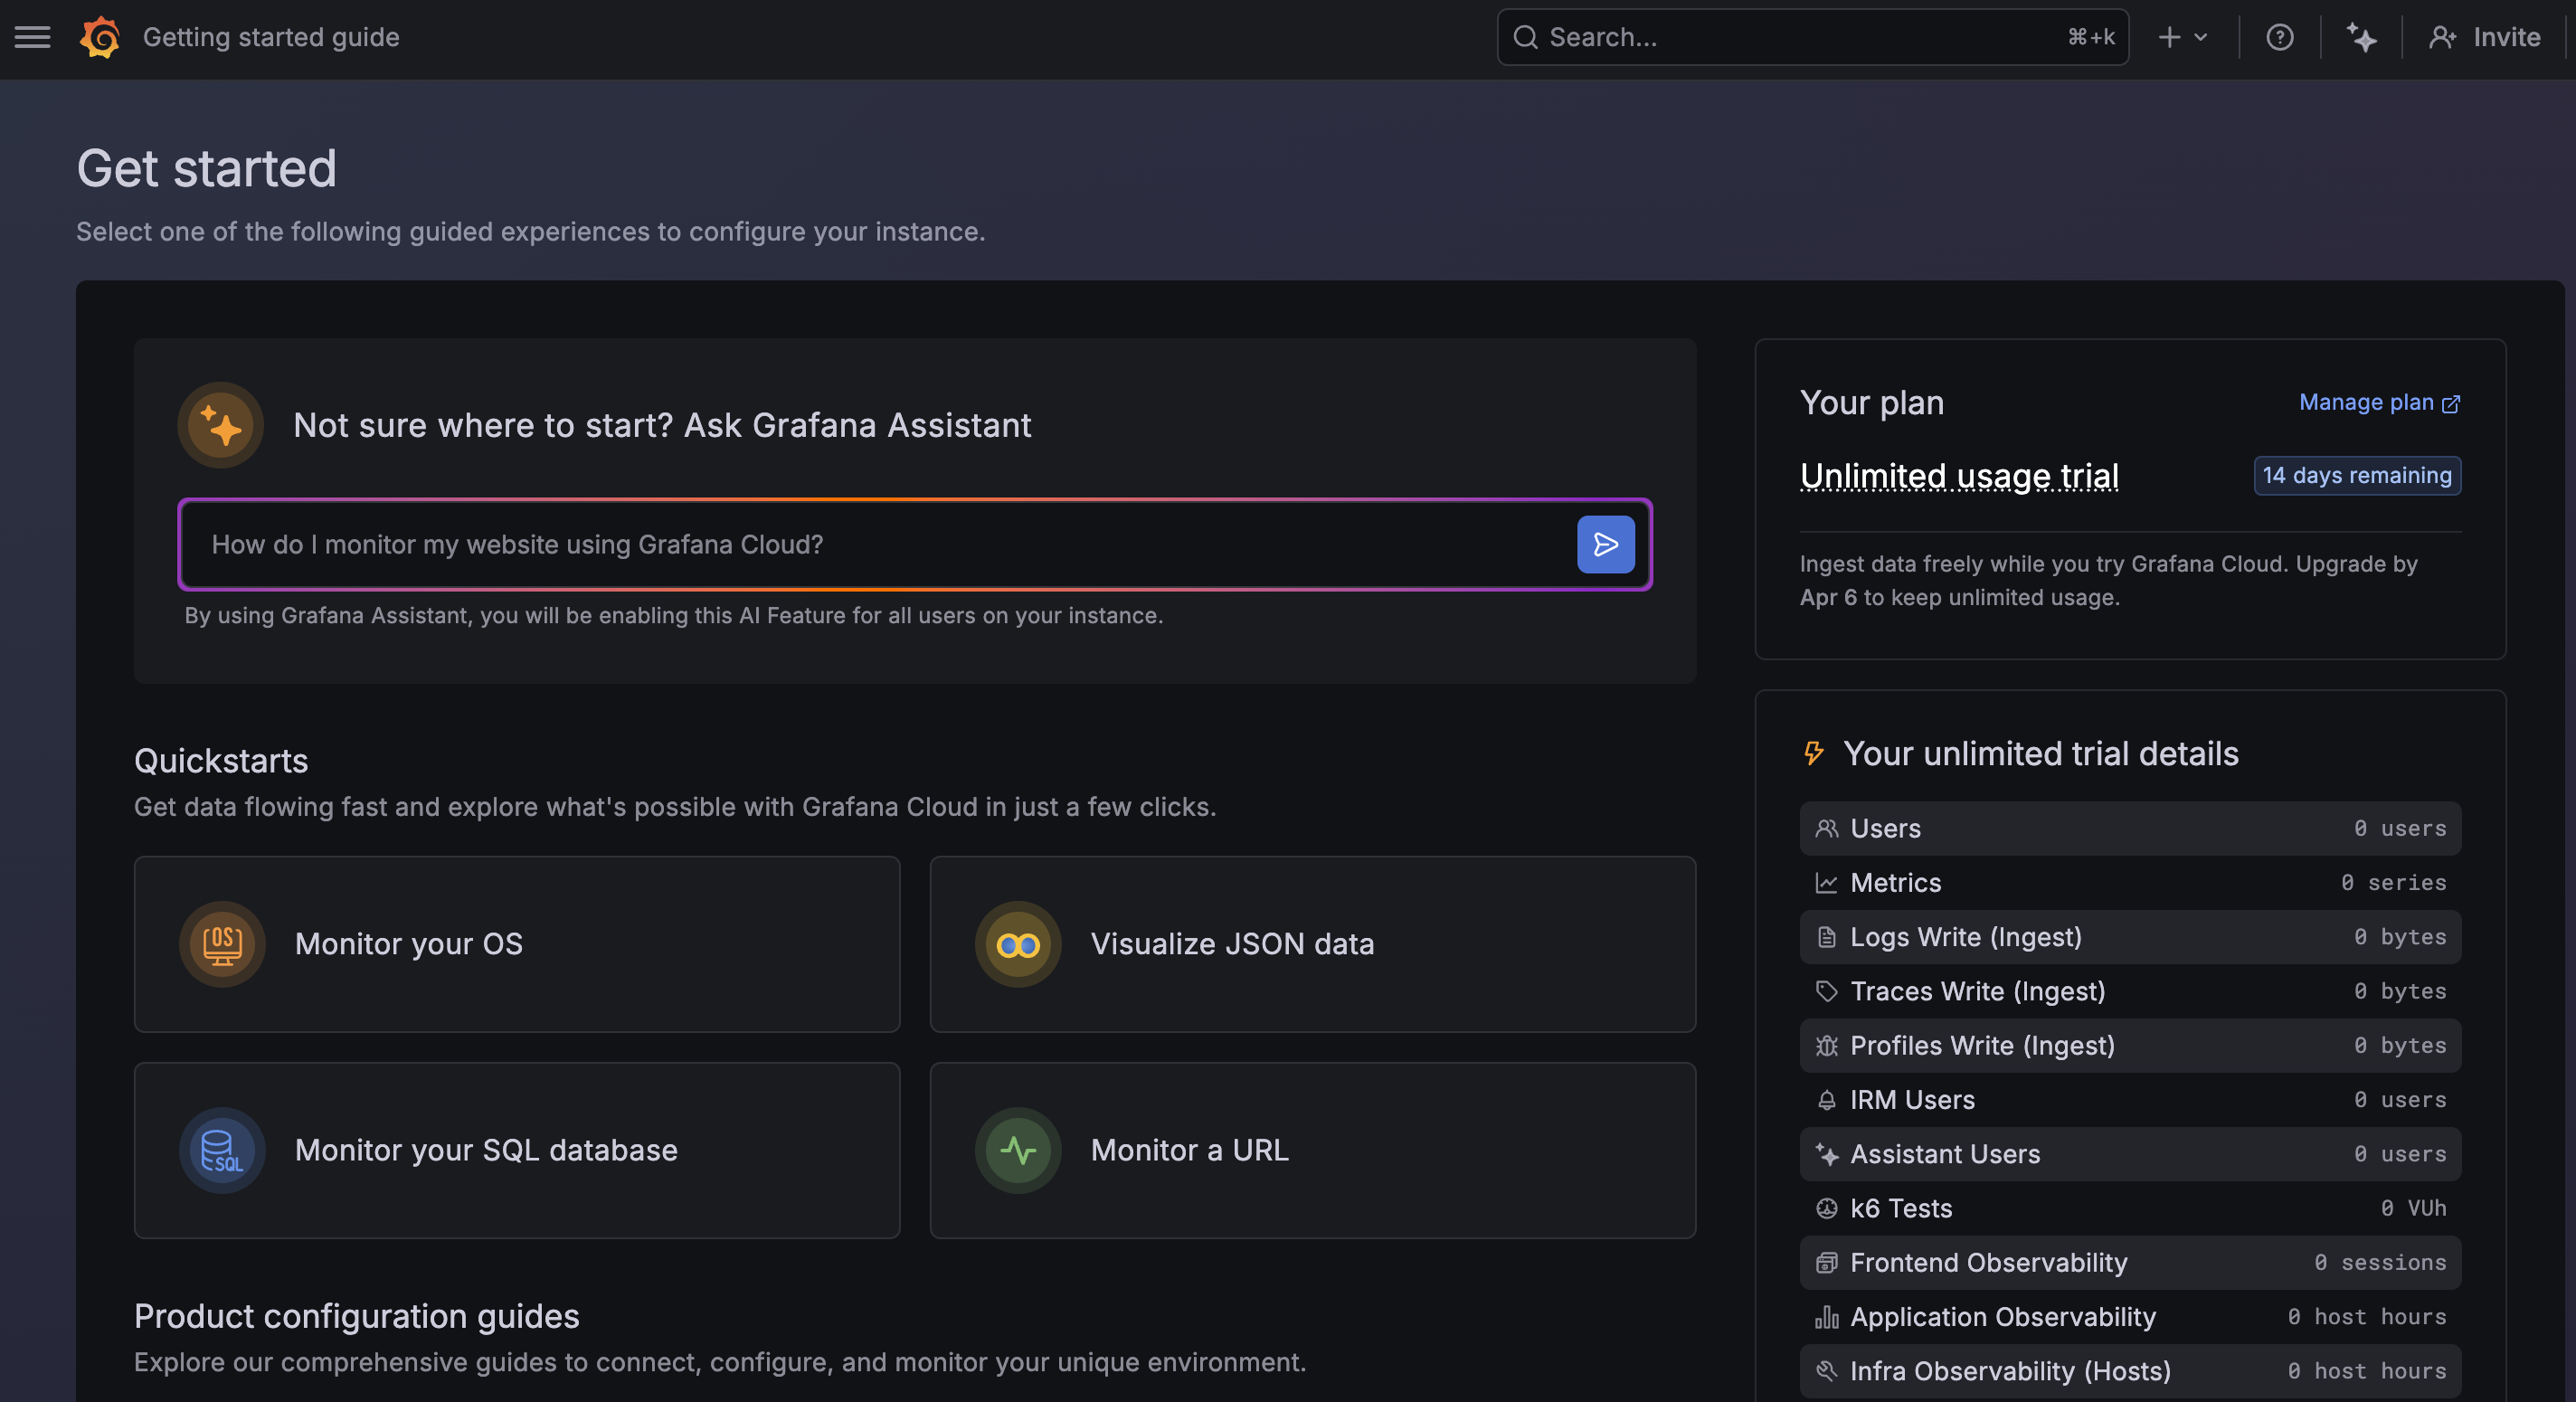Screen dimensions: 2576x1402
Task: Open the help question mark icon
Action: [2279, 37]
